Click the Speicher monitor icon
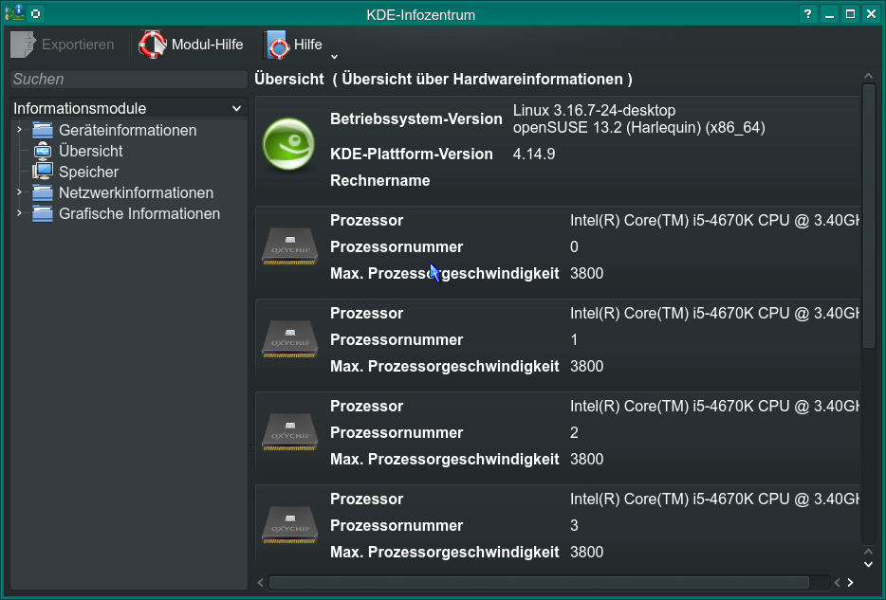 [43, 172]
